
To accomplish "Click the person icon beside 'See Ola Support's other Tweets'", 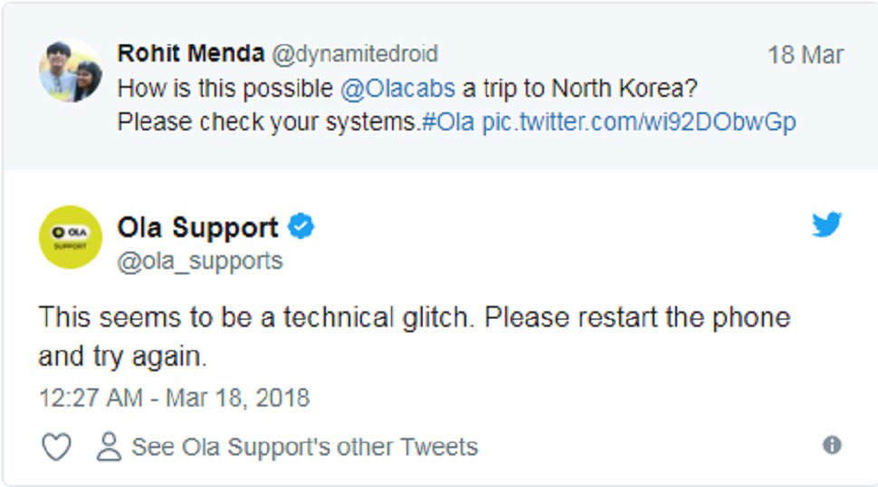I will (110, 446).
